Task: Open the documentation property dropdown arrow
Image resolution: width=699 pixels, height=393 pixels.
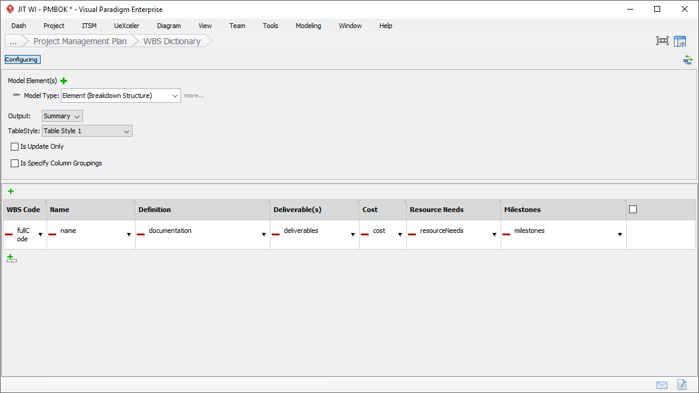Action: click(x=264, y=235)
